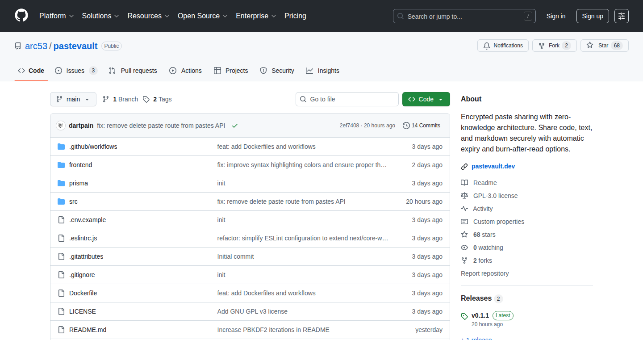Click the Sign up button
The width and height of the screenshot is (643, 340).
(x=593, y=16)
